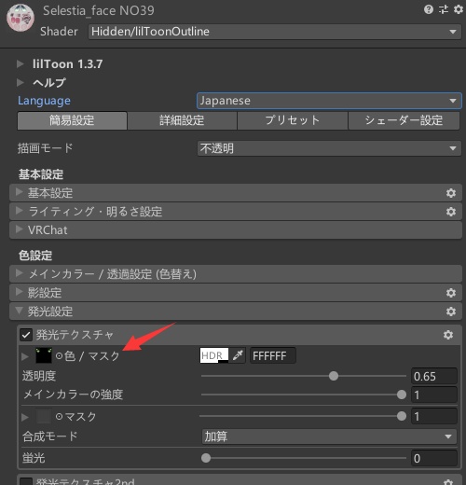Click the メインカラーの強度 value field
Viewport: 466px width, 485px height.
pyautogui.click(x=434, y=395)
